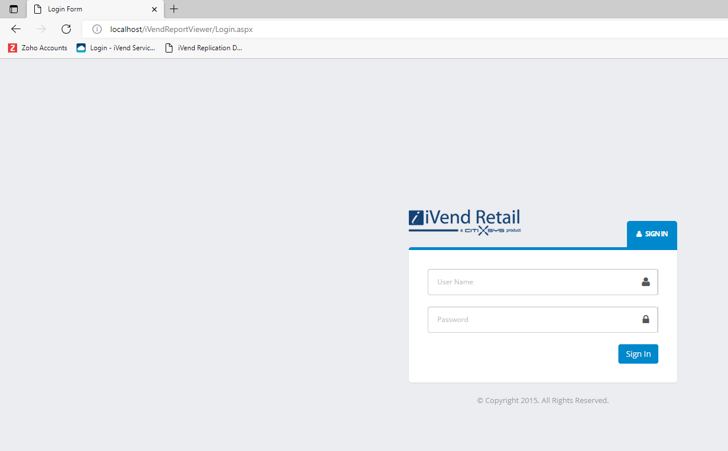Click the cloud favicon of iVend Service bookmark
The width and height of the screenshot is (728, 451).
(81, 48)
